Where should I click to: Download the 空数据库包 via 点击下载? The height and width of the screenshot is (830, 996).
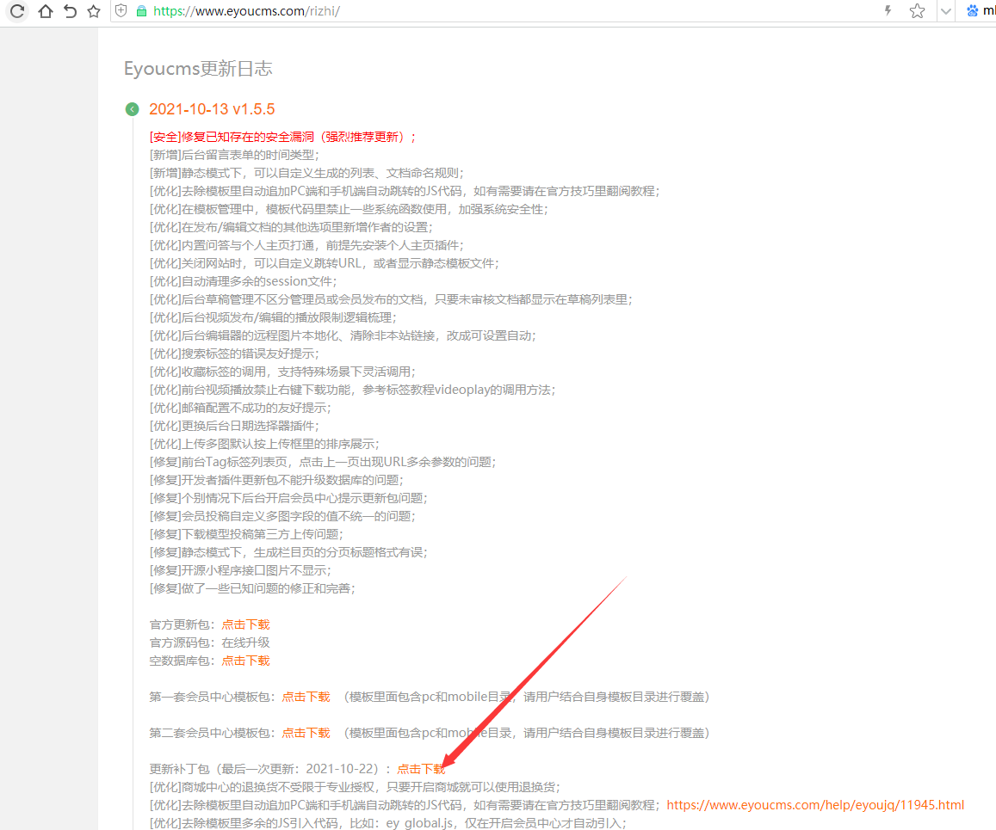coord(245,661)
